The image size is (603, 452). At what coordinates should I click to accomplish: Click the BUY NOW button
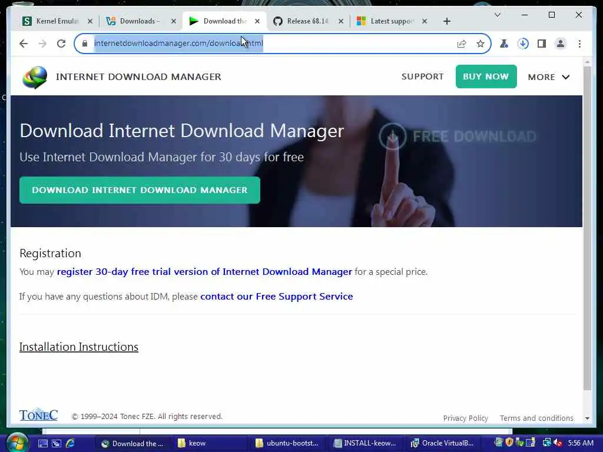click(x=486, y=77)
